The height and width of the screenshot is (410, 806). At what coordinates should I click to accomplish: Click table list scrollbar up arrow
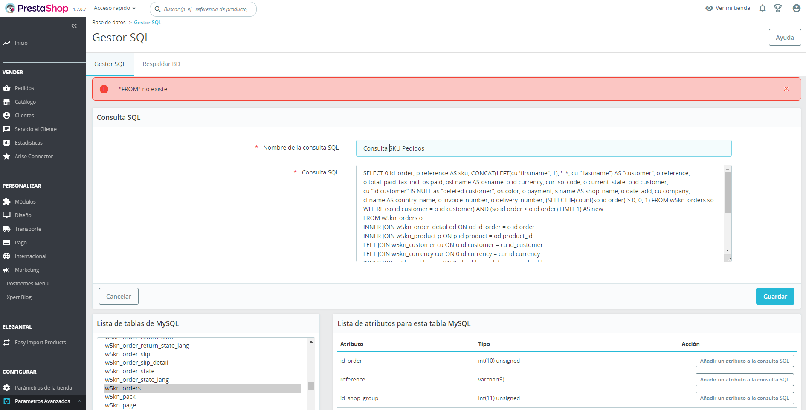point(311,342)
